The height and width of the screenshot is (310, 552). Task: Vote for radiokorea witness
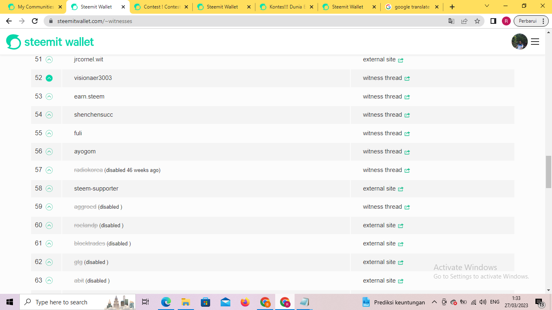point(49,170)
